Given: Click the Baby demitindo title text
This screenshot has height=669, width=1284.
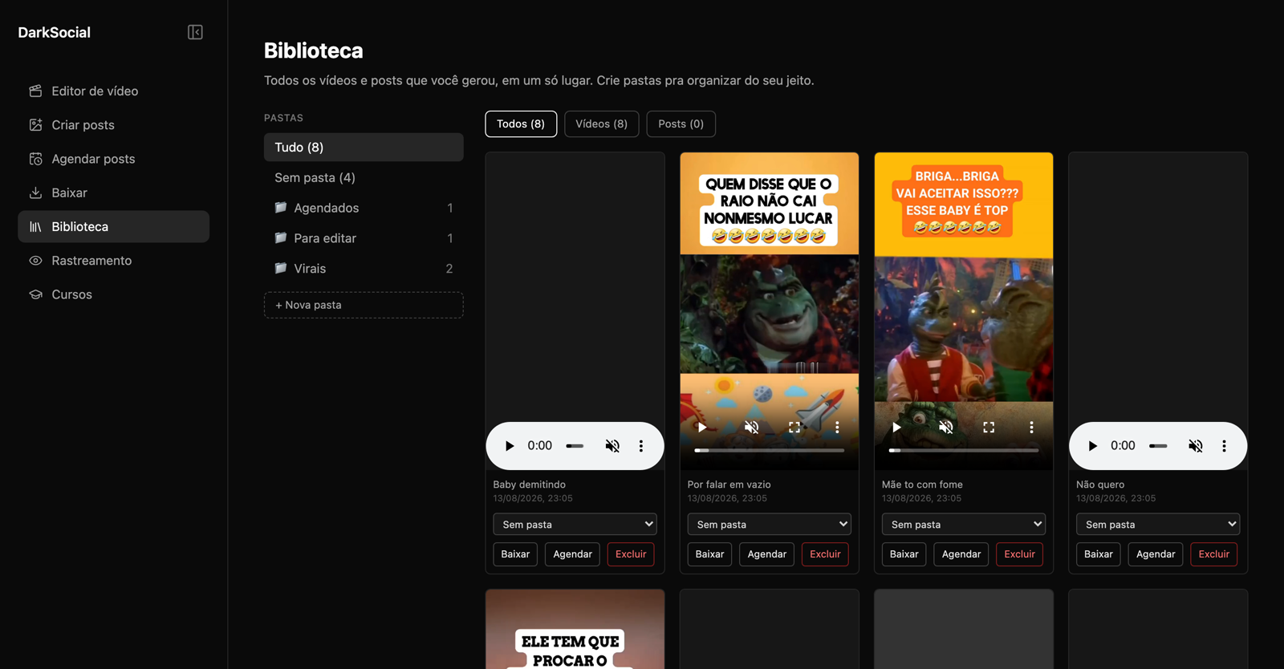Looking at the screenshot, I should pos(529,485).
